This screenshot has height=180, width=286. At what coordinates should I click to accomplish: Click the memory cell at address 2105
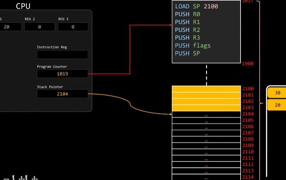pyautogui.click(x=206, y=121)
